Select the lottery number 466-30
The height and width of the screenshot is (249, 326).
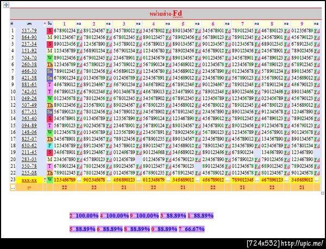point(29,71)
